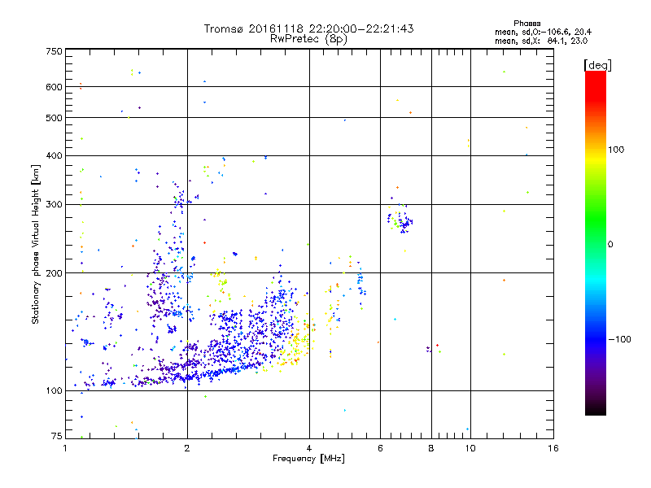Viewport: 651px width, 488px height.
Task: Click the colorbar tick label '-100'
Action: [619, 339]
